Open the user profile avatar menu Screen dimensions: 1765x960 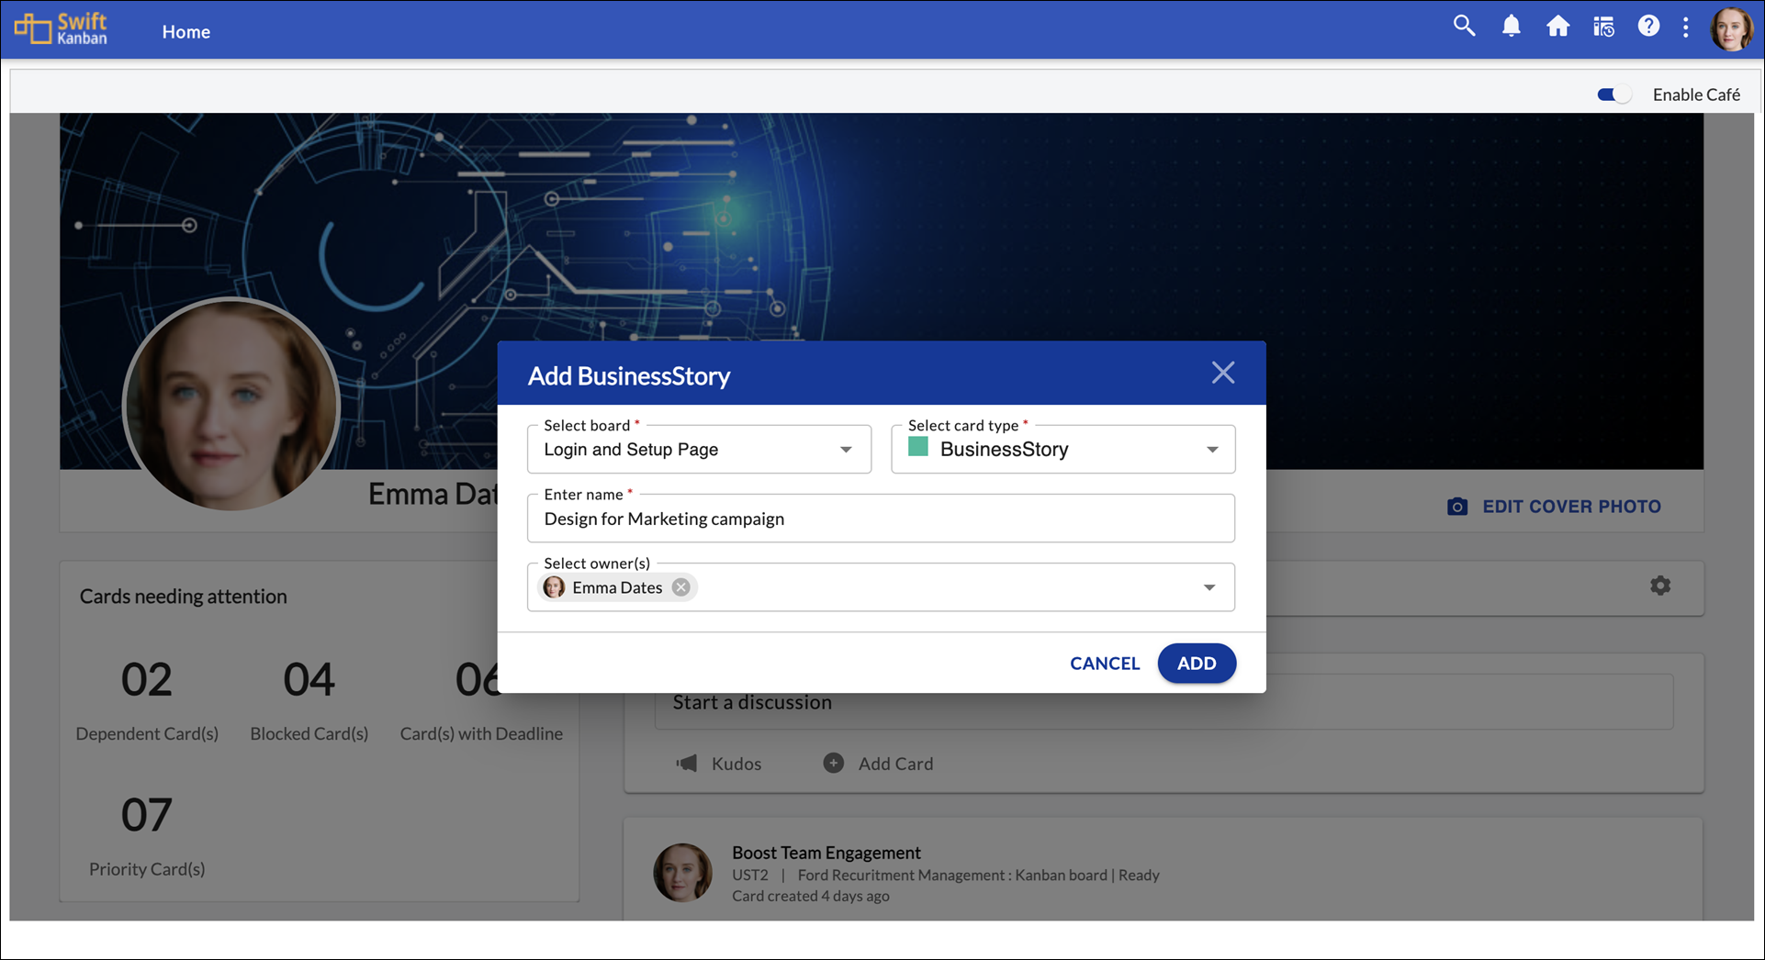click(1731, 29)
